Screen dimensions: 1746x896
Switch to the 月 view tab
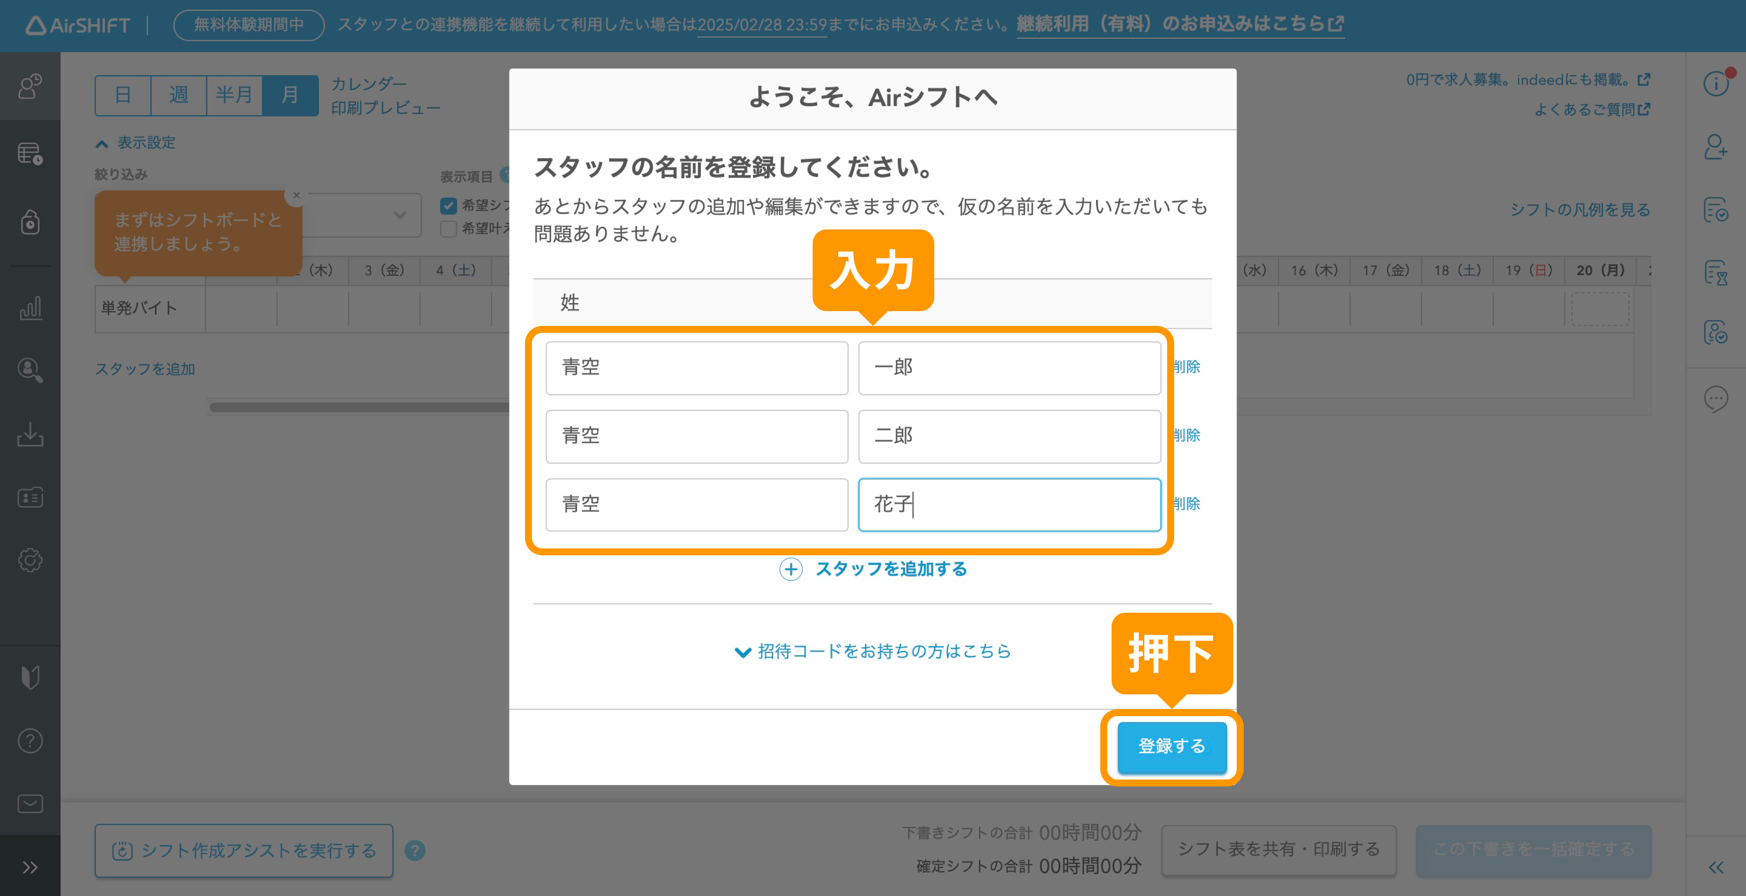pyautogui.click(x=290, y=95)
